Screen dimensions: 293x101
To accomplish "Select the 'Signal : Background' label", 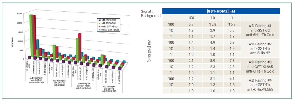I will [x=151, y=14].
